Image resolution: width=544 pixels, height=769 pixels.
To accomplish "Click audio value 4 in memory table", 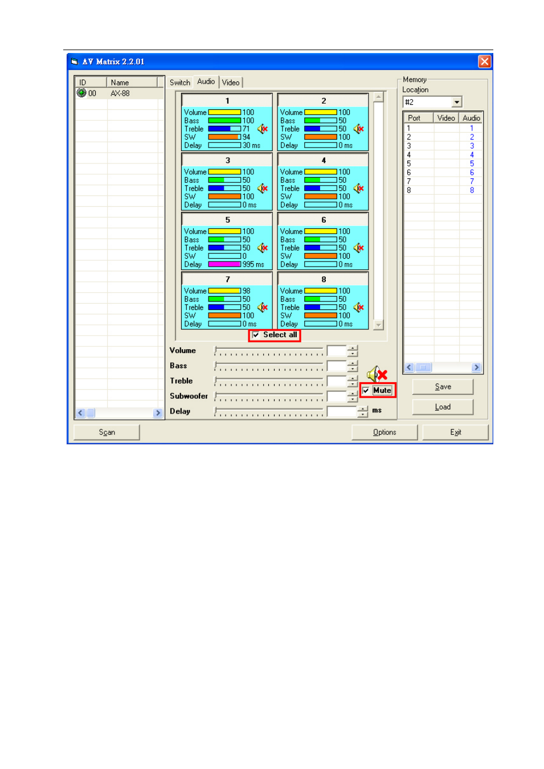I will click(x=472, y=155).
